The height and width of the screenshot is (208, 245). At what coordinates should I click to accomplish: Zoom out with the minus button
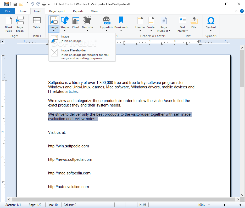209,205
